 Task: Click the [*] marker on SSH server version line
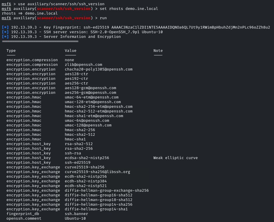click(5, 32)
